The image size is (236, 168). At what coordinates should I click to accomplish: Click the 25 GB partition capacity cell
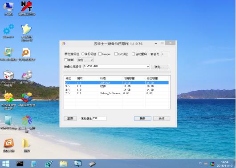pyautogui.click(x=150, y=83)
